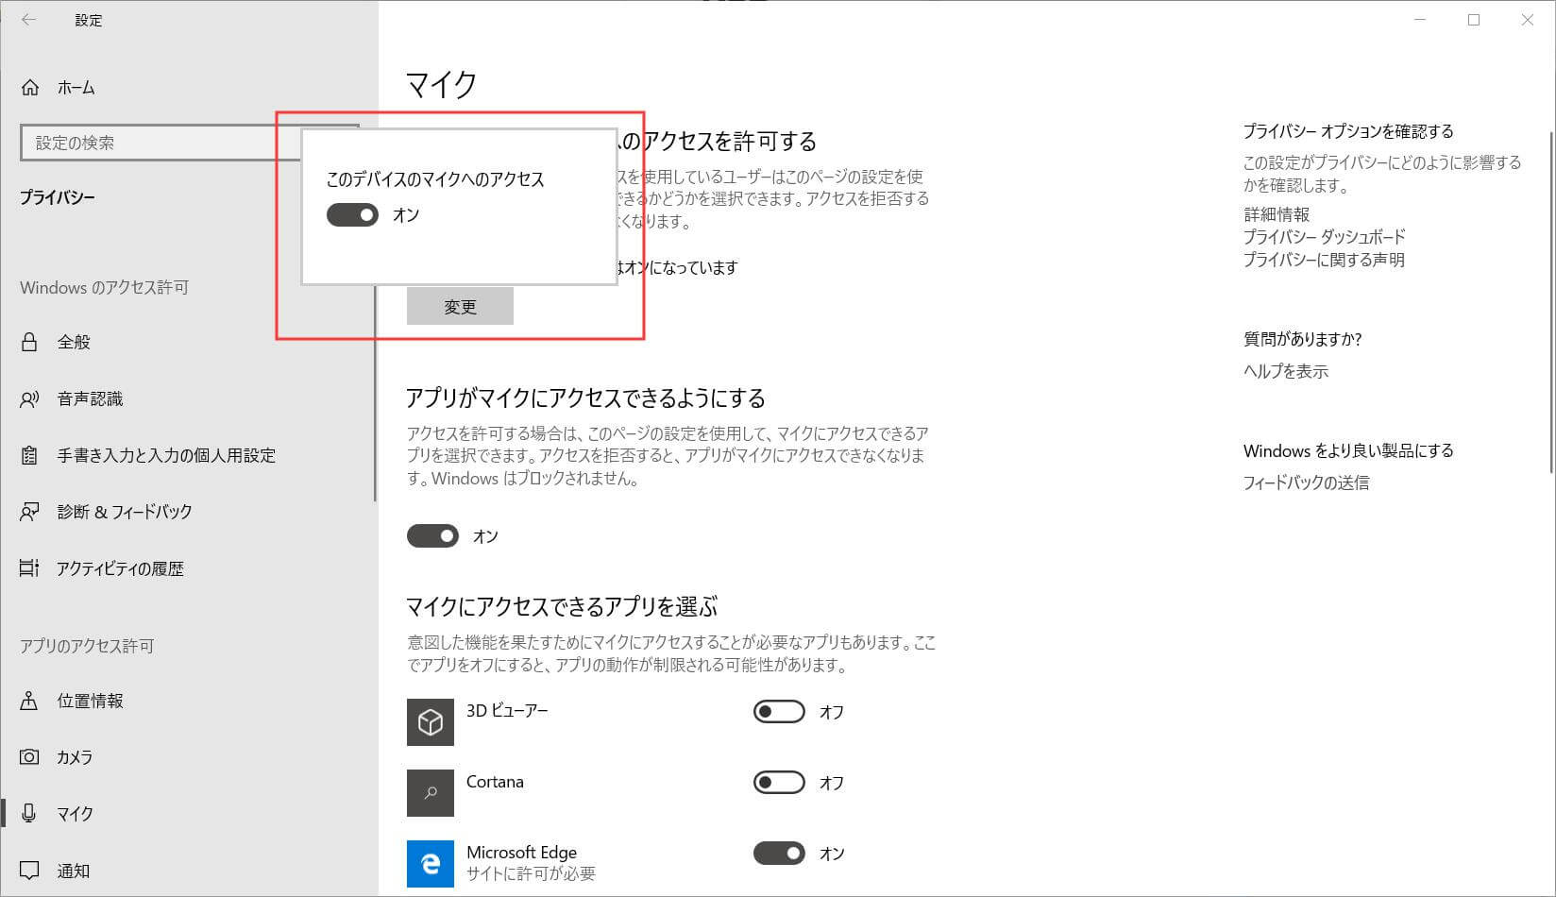The image size is (1556, 897).
Task: Open the ホーム (Home) icon in sidebar
Action: [x=30, y=87]
